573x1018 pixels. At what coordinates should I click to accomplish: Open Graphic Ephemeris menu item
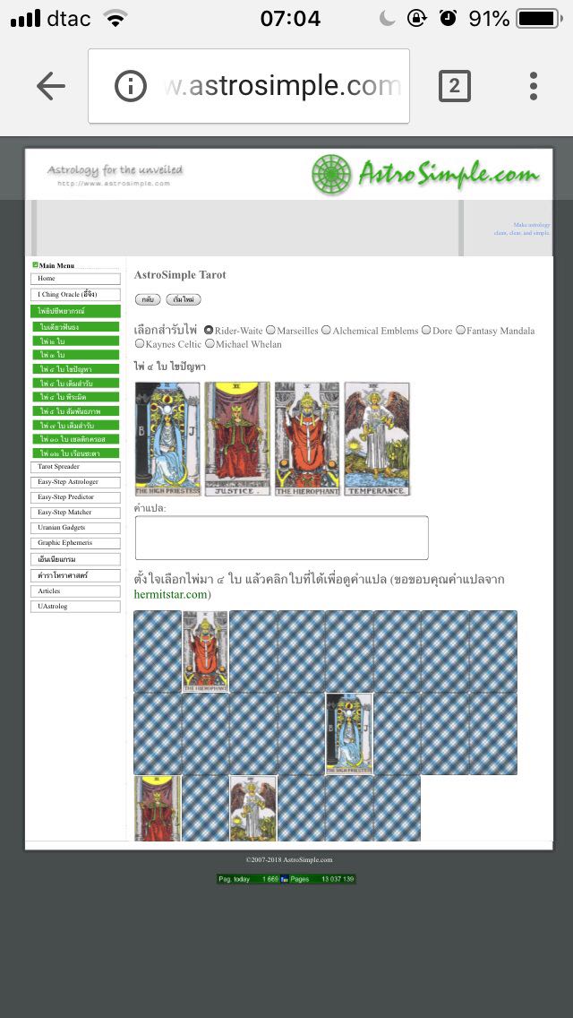pyautogui.click(x=75, y=543)
